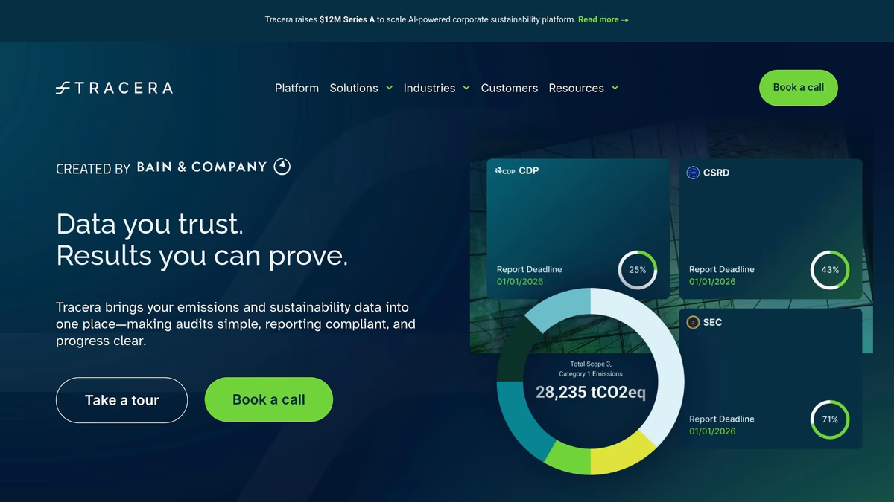Go to the Customers page

509,88
